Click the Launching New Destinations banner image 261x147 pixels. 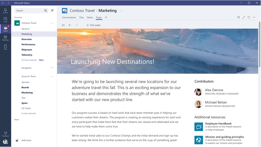[157, 51]
